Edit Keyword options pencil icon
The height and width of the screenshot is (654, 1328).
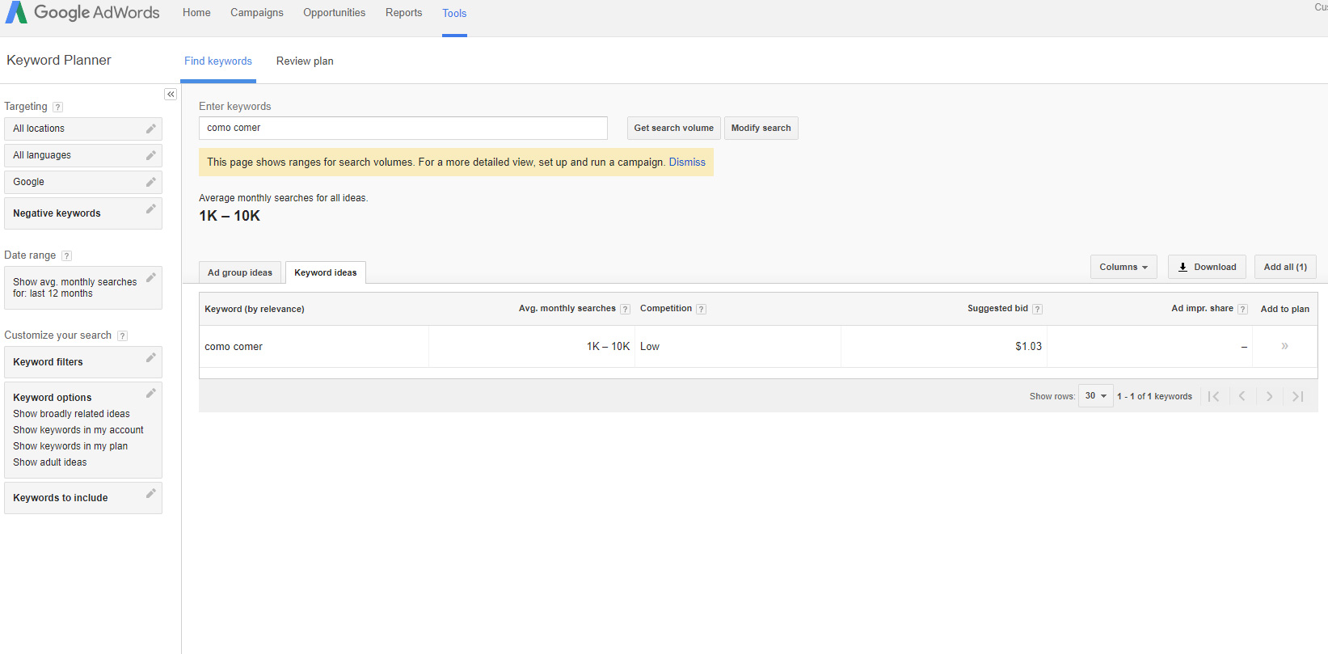[x=150, y=394]
